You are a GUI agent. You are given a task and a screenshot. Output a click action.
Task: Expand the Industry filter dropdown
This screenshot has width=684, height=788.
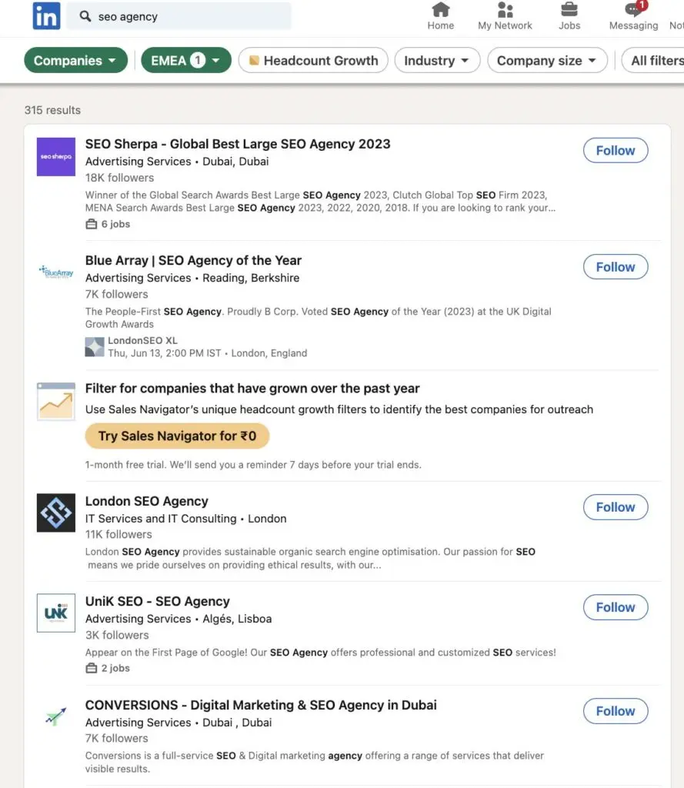(x=437, y=61)
